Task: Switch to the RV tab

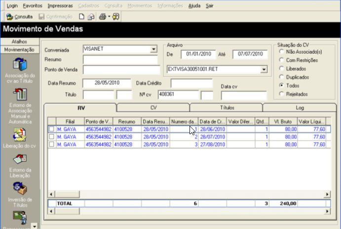Action: pos(81,108)
